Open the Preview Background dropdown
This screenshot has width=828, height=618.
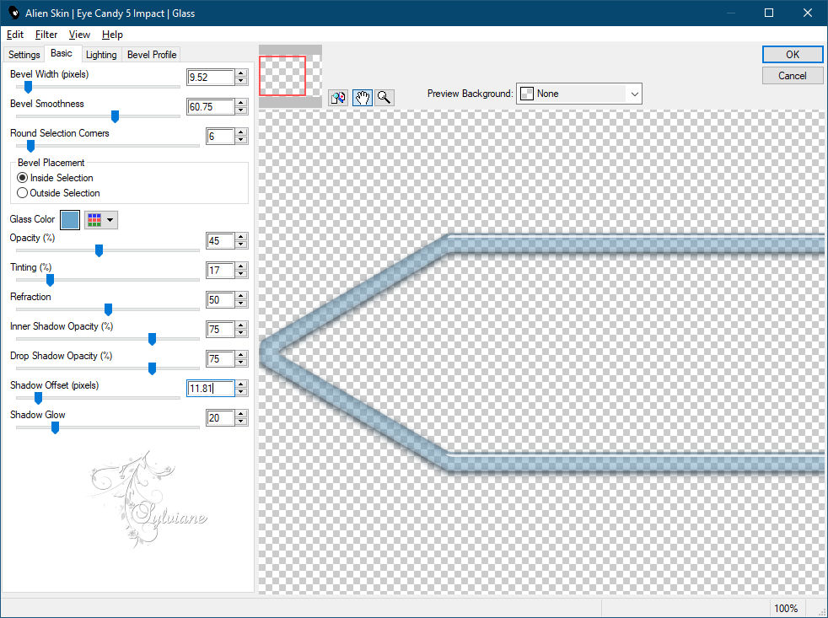pyautogui.click(x=578, y=94)
